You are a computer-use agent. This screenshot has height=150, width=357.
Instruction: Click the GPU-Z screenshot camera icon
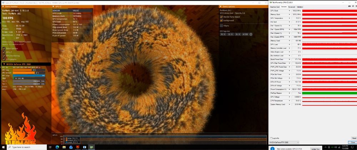(349, 6)
